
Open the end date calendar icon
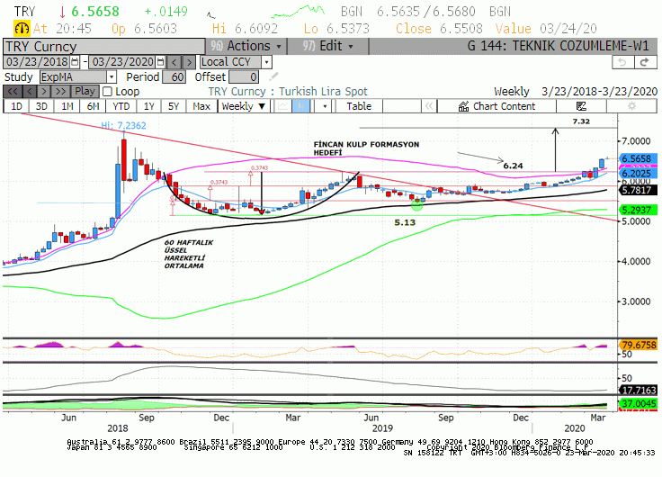click(161, 62)
